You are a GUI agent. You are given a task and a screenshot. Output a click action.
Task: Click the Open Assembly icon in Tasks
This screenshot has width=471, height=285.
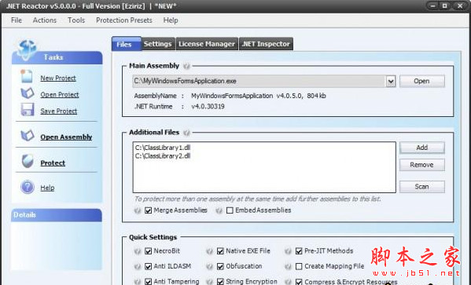[x=28, y=136]
